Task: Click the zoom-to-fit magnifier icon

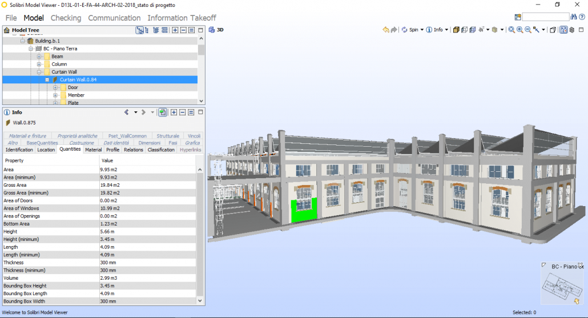Action: (x=512, y=30)
